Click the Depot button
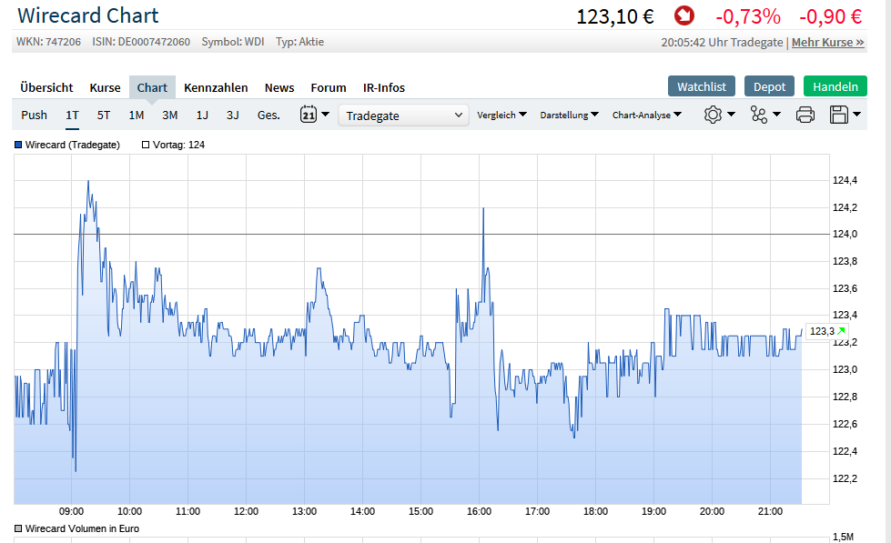The width and height of the screenshot is (891, 543). 769,86
